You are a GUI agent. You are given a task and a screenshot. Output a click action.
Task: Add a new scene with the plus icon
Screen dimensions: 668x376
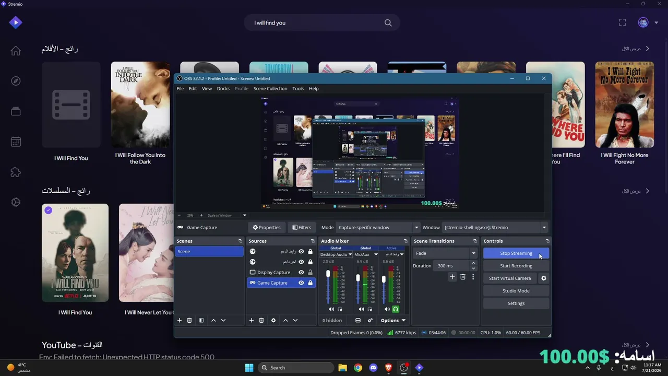pyautogui.click(x=180, y=320)
